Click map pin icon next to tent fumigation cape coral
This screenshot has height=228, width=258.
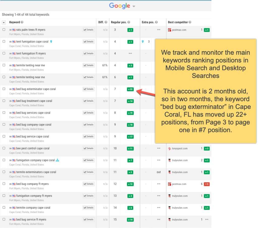pos(51,41)
